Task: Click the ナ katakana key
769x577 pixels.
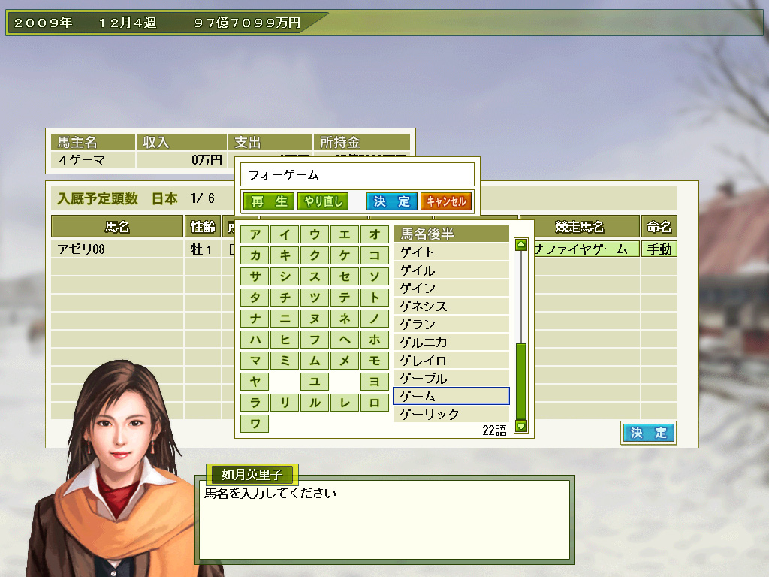Action: pos(255,319)
